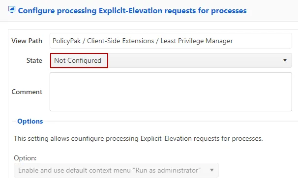The width and height of the screenshot is (298, 178).
Task: Click the PolicyPak segment in View Path
Action: point(66,41)
